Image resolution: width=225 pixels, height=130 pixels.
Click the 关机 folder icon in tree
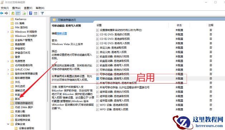tap(12, 82)
